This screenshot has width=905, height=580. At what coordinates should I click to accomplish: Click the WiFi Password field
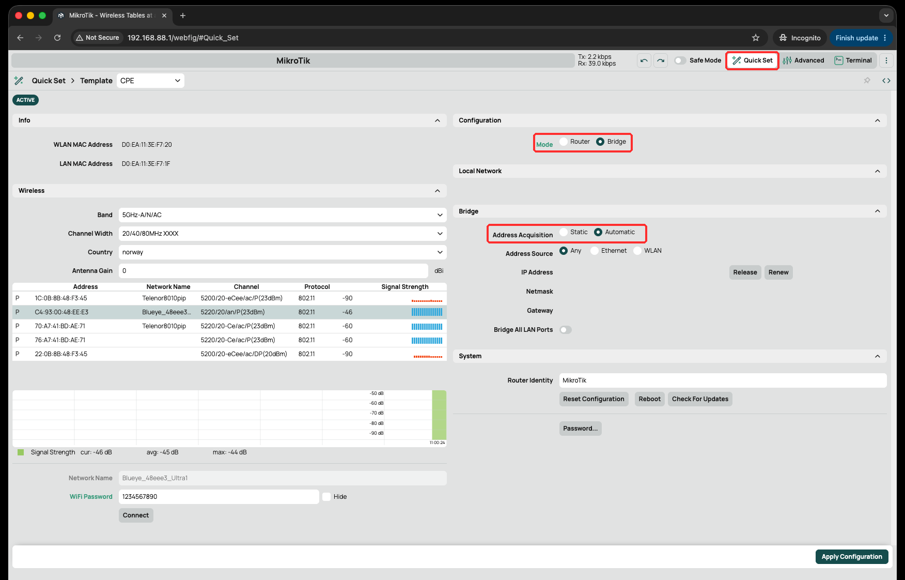219,497
